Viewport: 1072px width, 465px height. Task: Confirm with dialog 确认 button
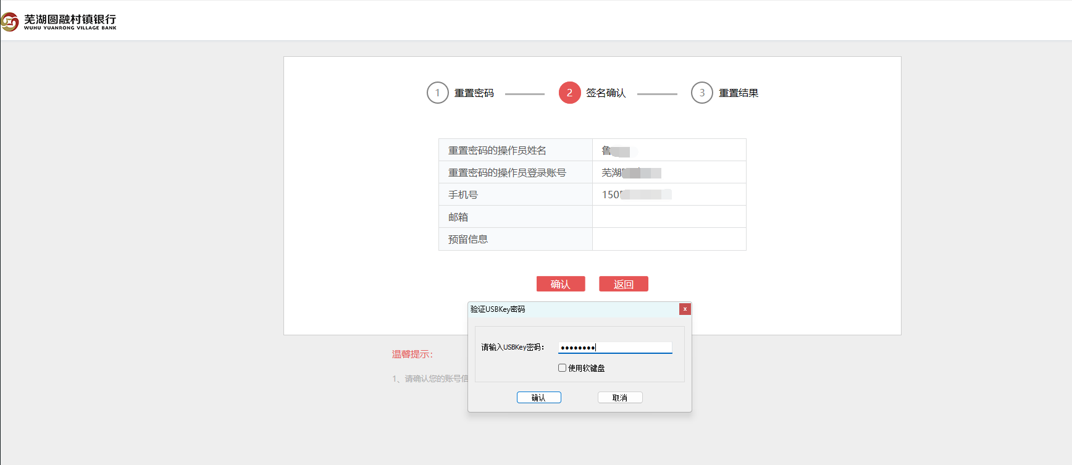click(539, 398)
